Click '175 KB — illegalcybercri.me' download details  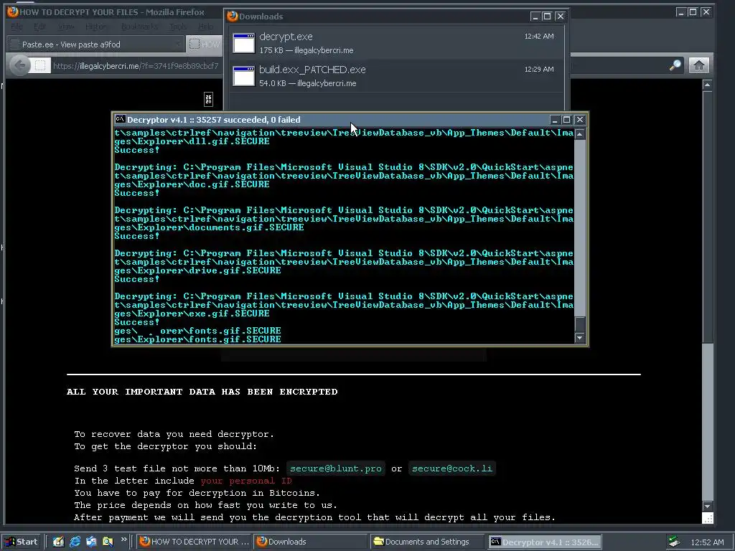tap(306, 50)
